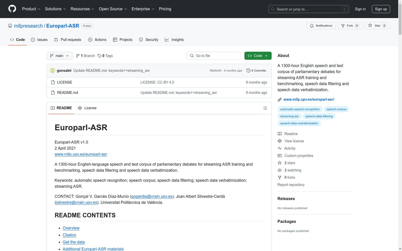This screenshot has height=251, width=402.
Task: Click the Search or jump to field
Action: click(309, 9)
